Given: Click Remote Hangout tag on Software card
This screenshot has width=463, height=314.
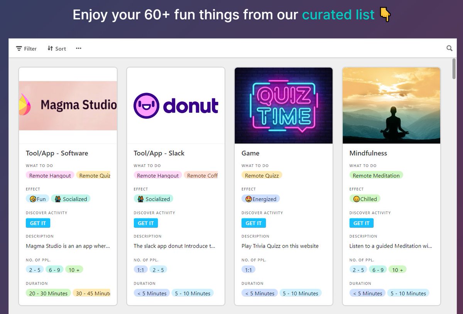Looking at the screenshot, I should (50, 176).
